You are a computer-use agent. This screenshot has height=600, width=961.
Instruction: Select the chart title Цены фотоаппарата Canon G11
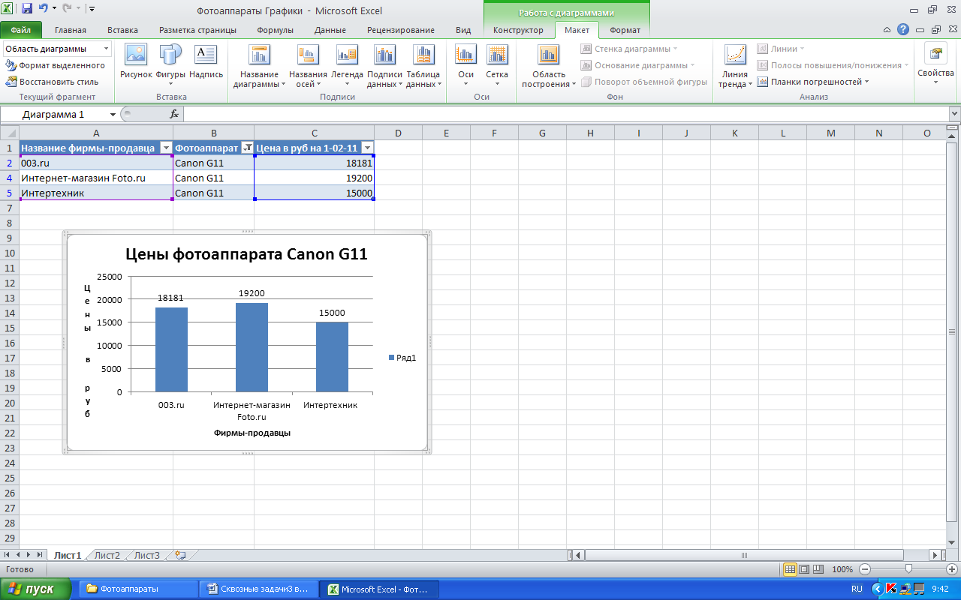[246, 253]
